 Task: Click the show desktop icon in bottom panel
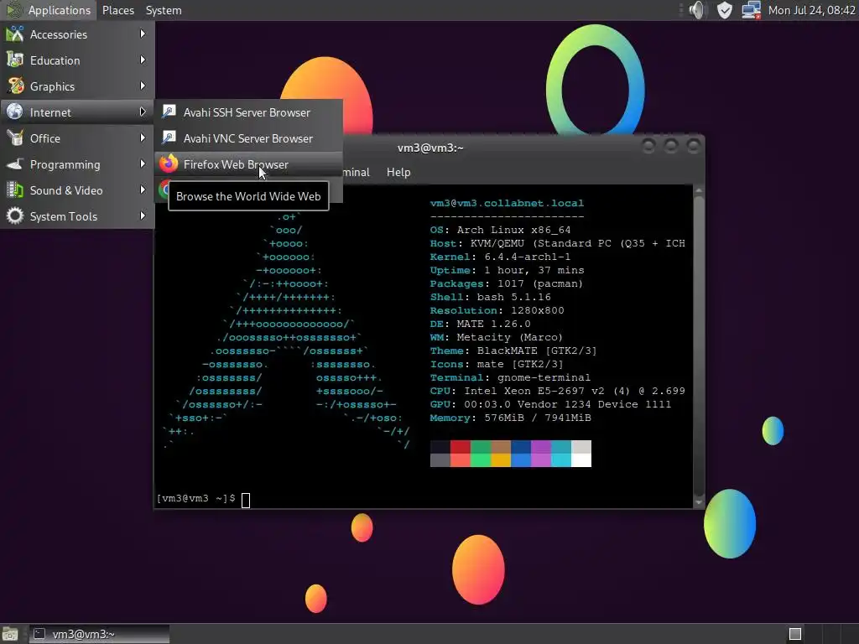pos(10,634)
